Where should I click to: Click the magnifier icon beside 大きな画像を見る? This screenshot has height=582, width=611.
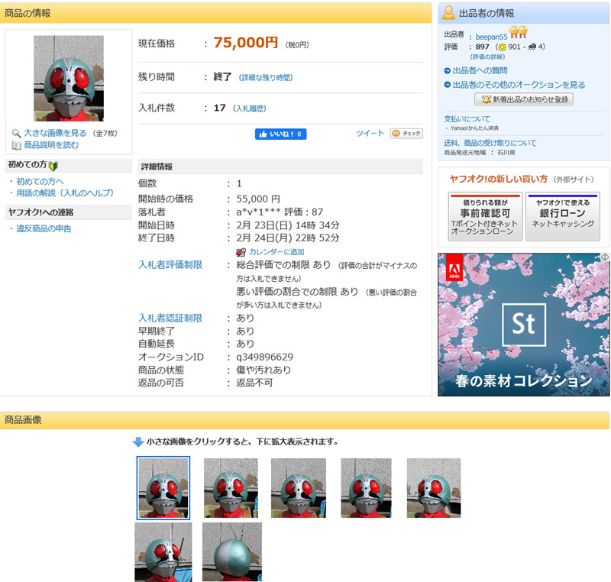[x=16, y=133]
